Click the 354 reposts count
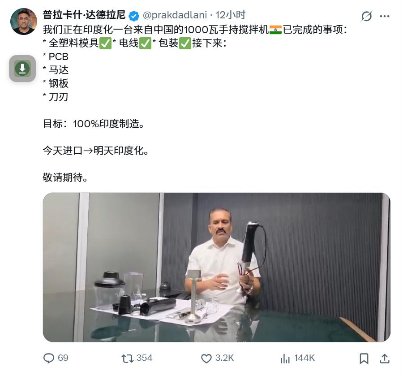Image resolution: width=403 pixels, height=372 pixels. pyautogui.click(x=145, y=358)
